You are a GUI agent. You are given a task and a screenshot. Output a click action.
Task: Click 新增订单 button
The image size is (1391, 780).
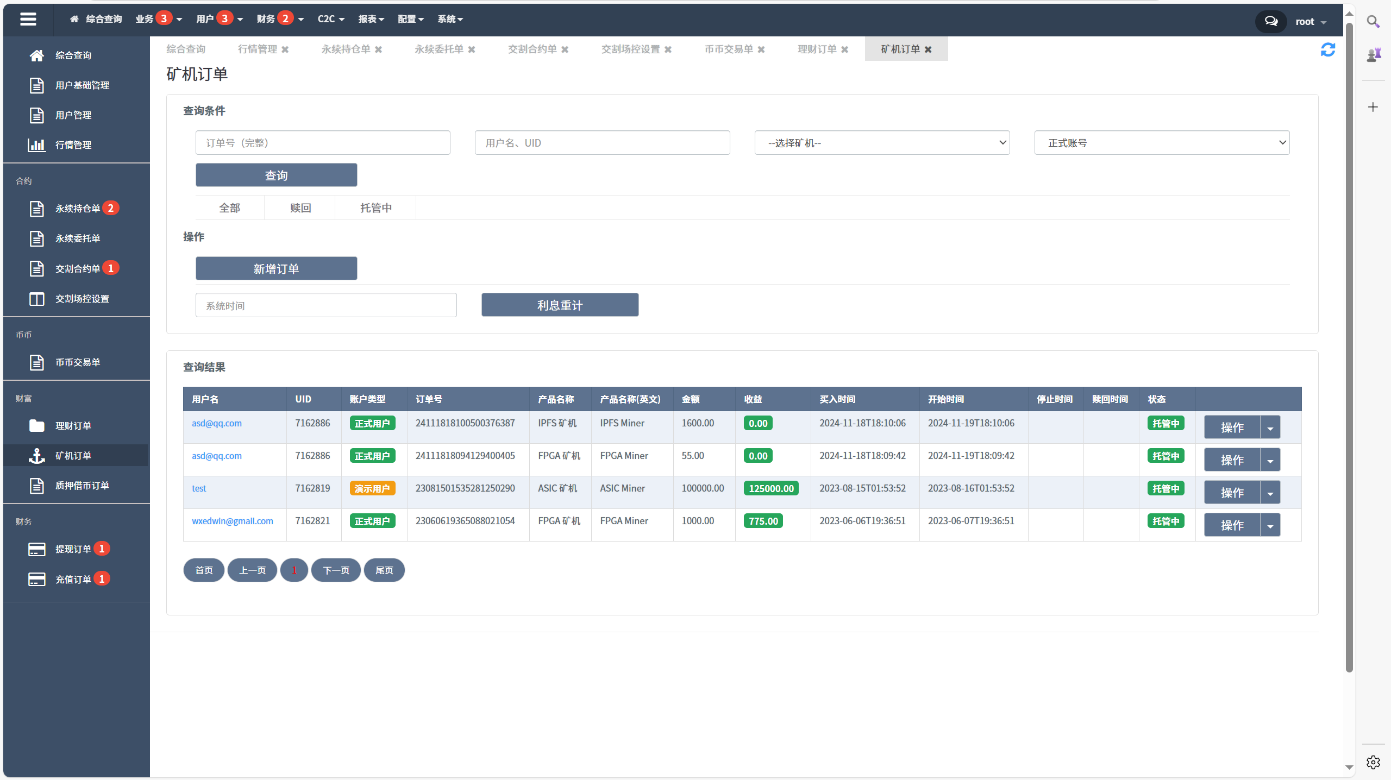[x=276, y=268]
